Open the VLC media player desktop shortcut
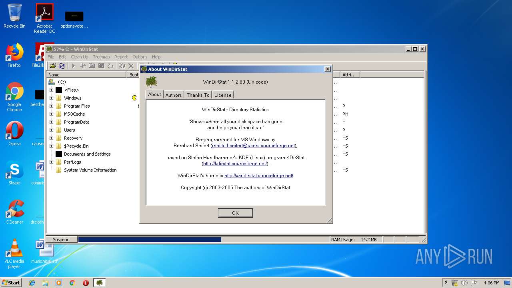Screen dimensions: 512x288 tap(14, 254)
